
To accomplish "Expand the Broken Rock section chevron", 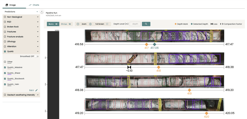I will [38, 27].
